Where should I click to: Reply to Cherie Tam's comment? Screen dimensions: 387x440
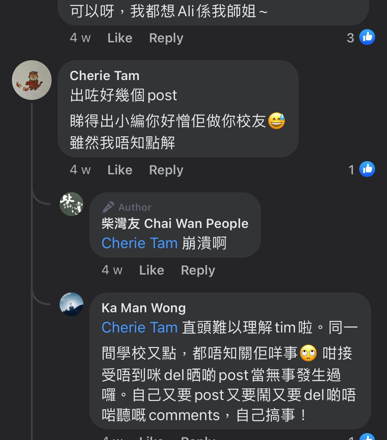[x=166, y=170]
